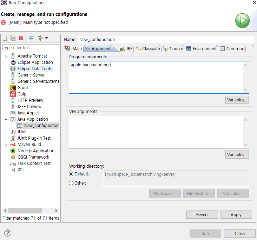Select the Other working directory radio button

(x=71, y=183)
